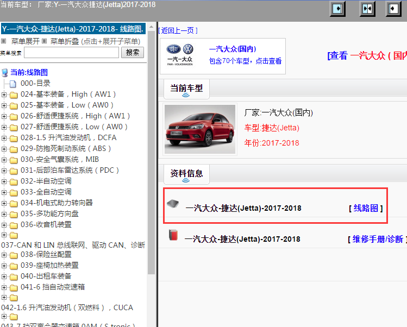Click the 菜单折叠 collapse-all icon
This screenshot has height=327, width=407.
tap(45, 41)
